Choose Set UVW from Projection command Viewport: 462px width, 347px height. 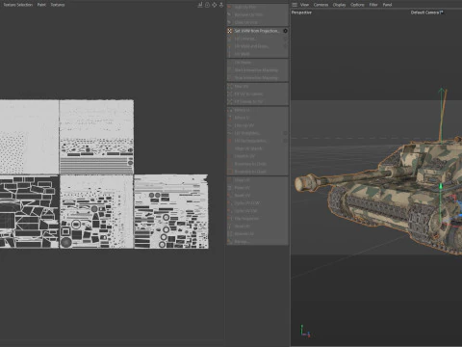[x=257, y=31]
